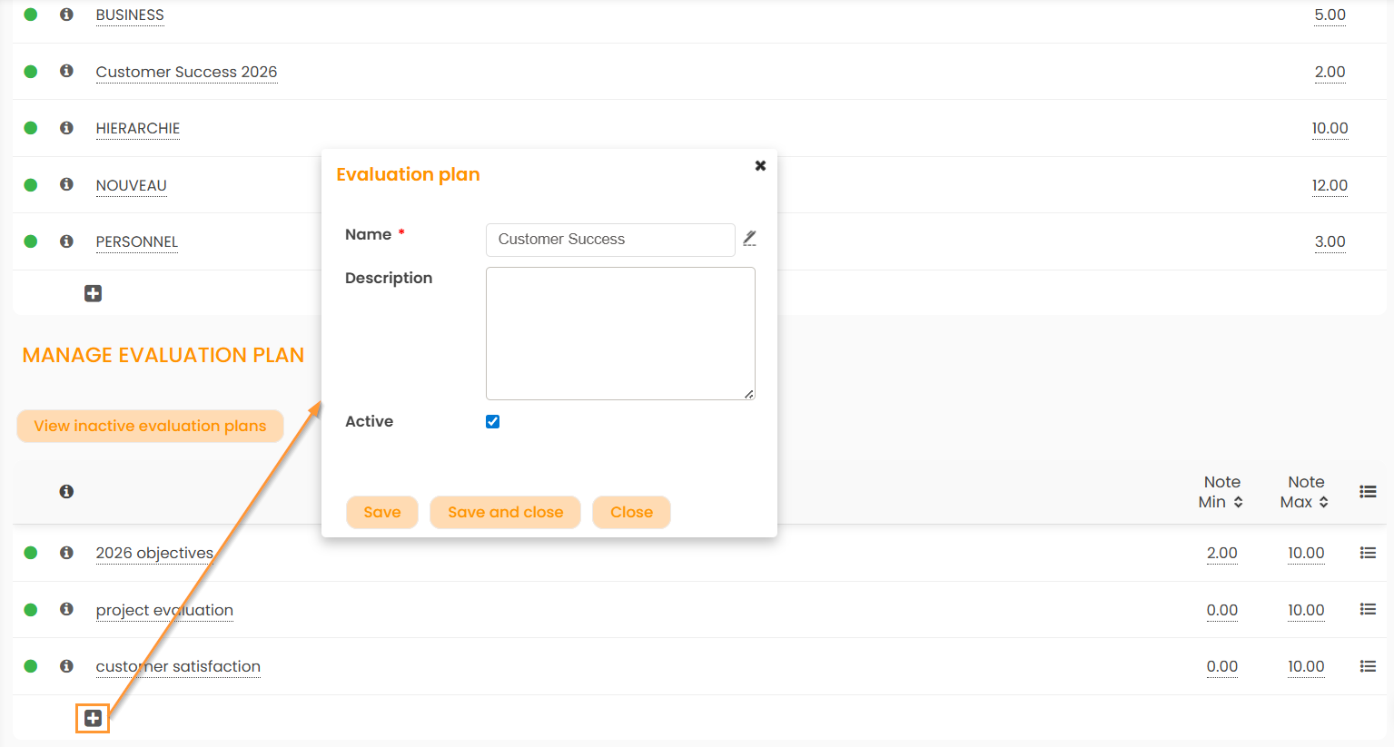Click info icon beside project evaluation

pos(66,609)
